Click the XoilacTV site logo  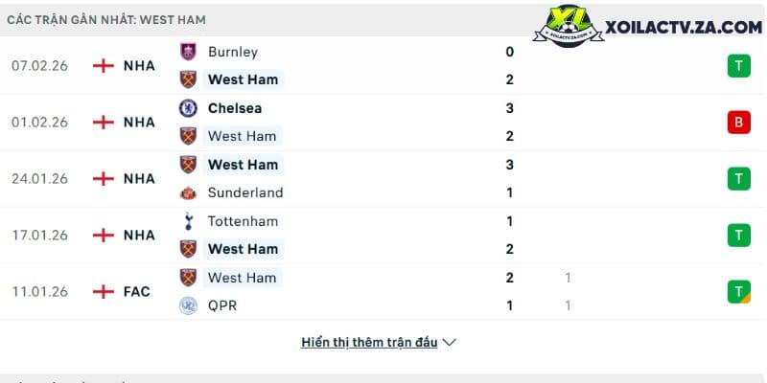[x=648, y=26]
